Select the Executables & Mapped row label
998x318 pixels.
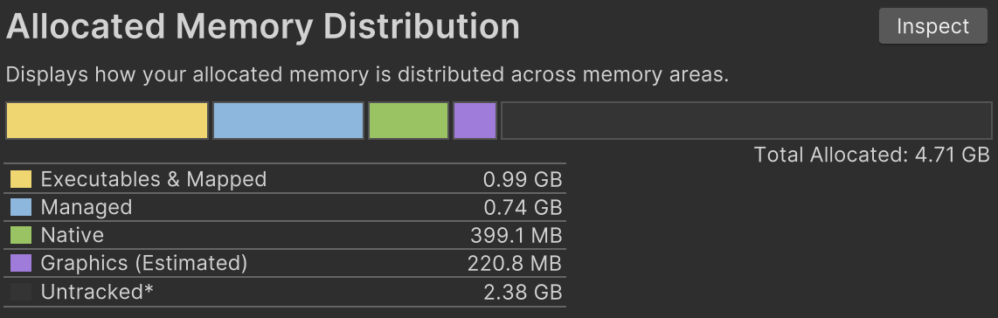tap(154, 179)
